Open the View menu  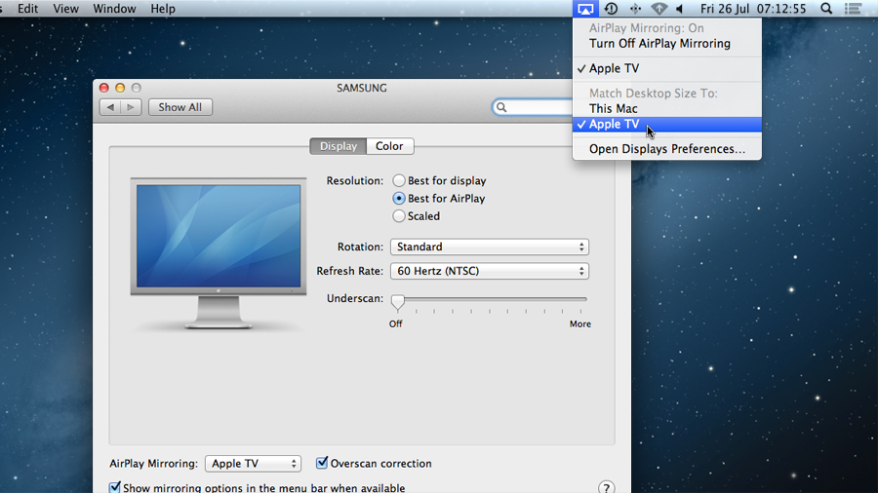pos(65,9)
